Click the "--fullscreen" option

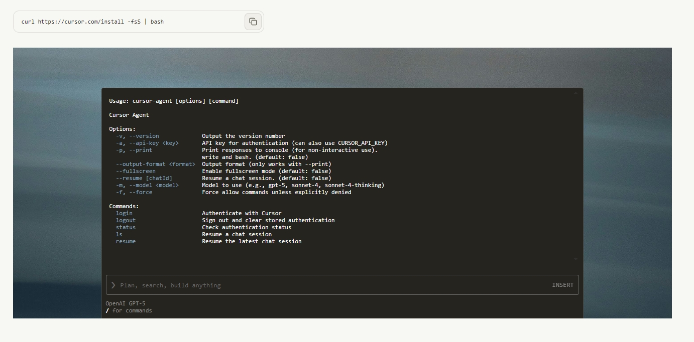(136, 171)
